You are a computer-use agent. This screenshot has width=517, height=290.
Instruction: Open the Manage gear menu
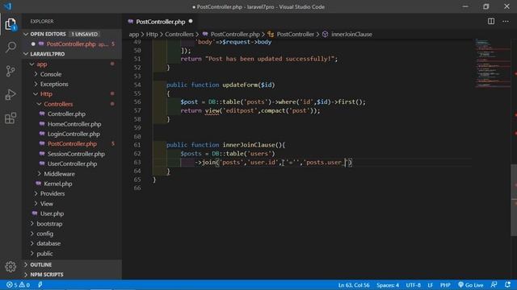(11, 267)
